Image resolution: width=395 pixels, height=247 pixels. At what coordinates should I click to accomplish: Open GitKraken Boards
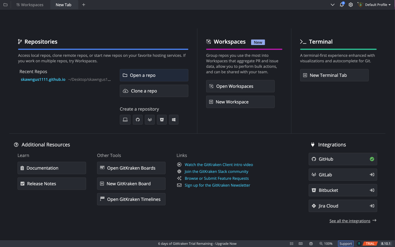(x=131, y=168)
